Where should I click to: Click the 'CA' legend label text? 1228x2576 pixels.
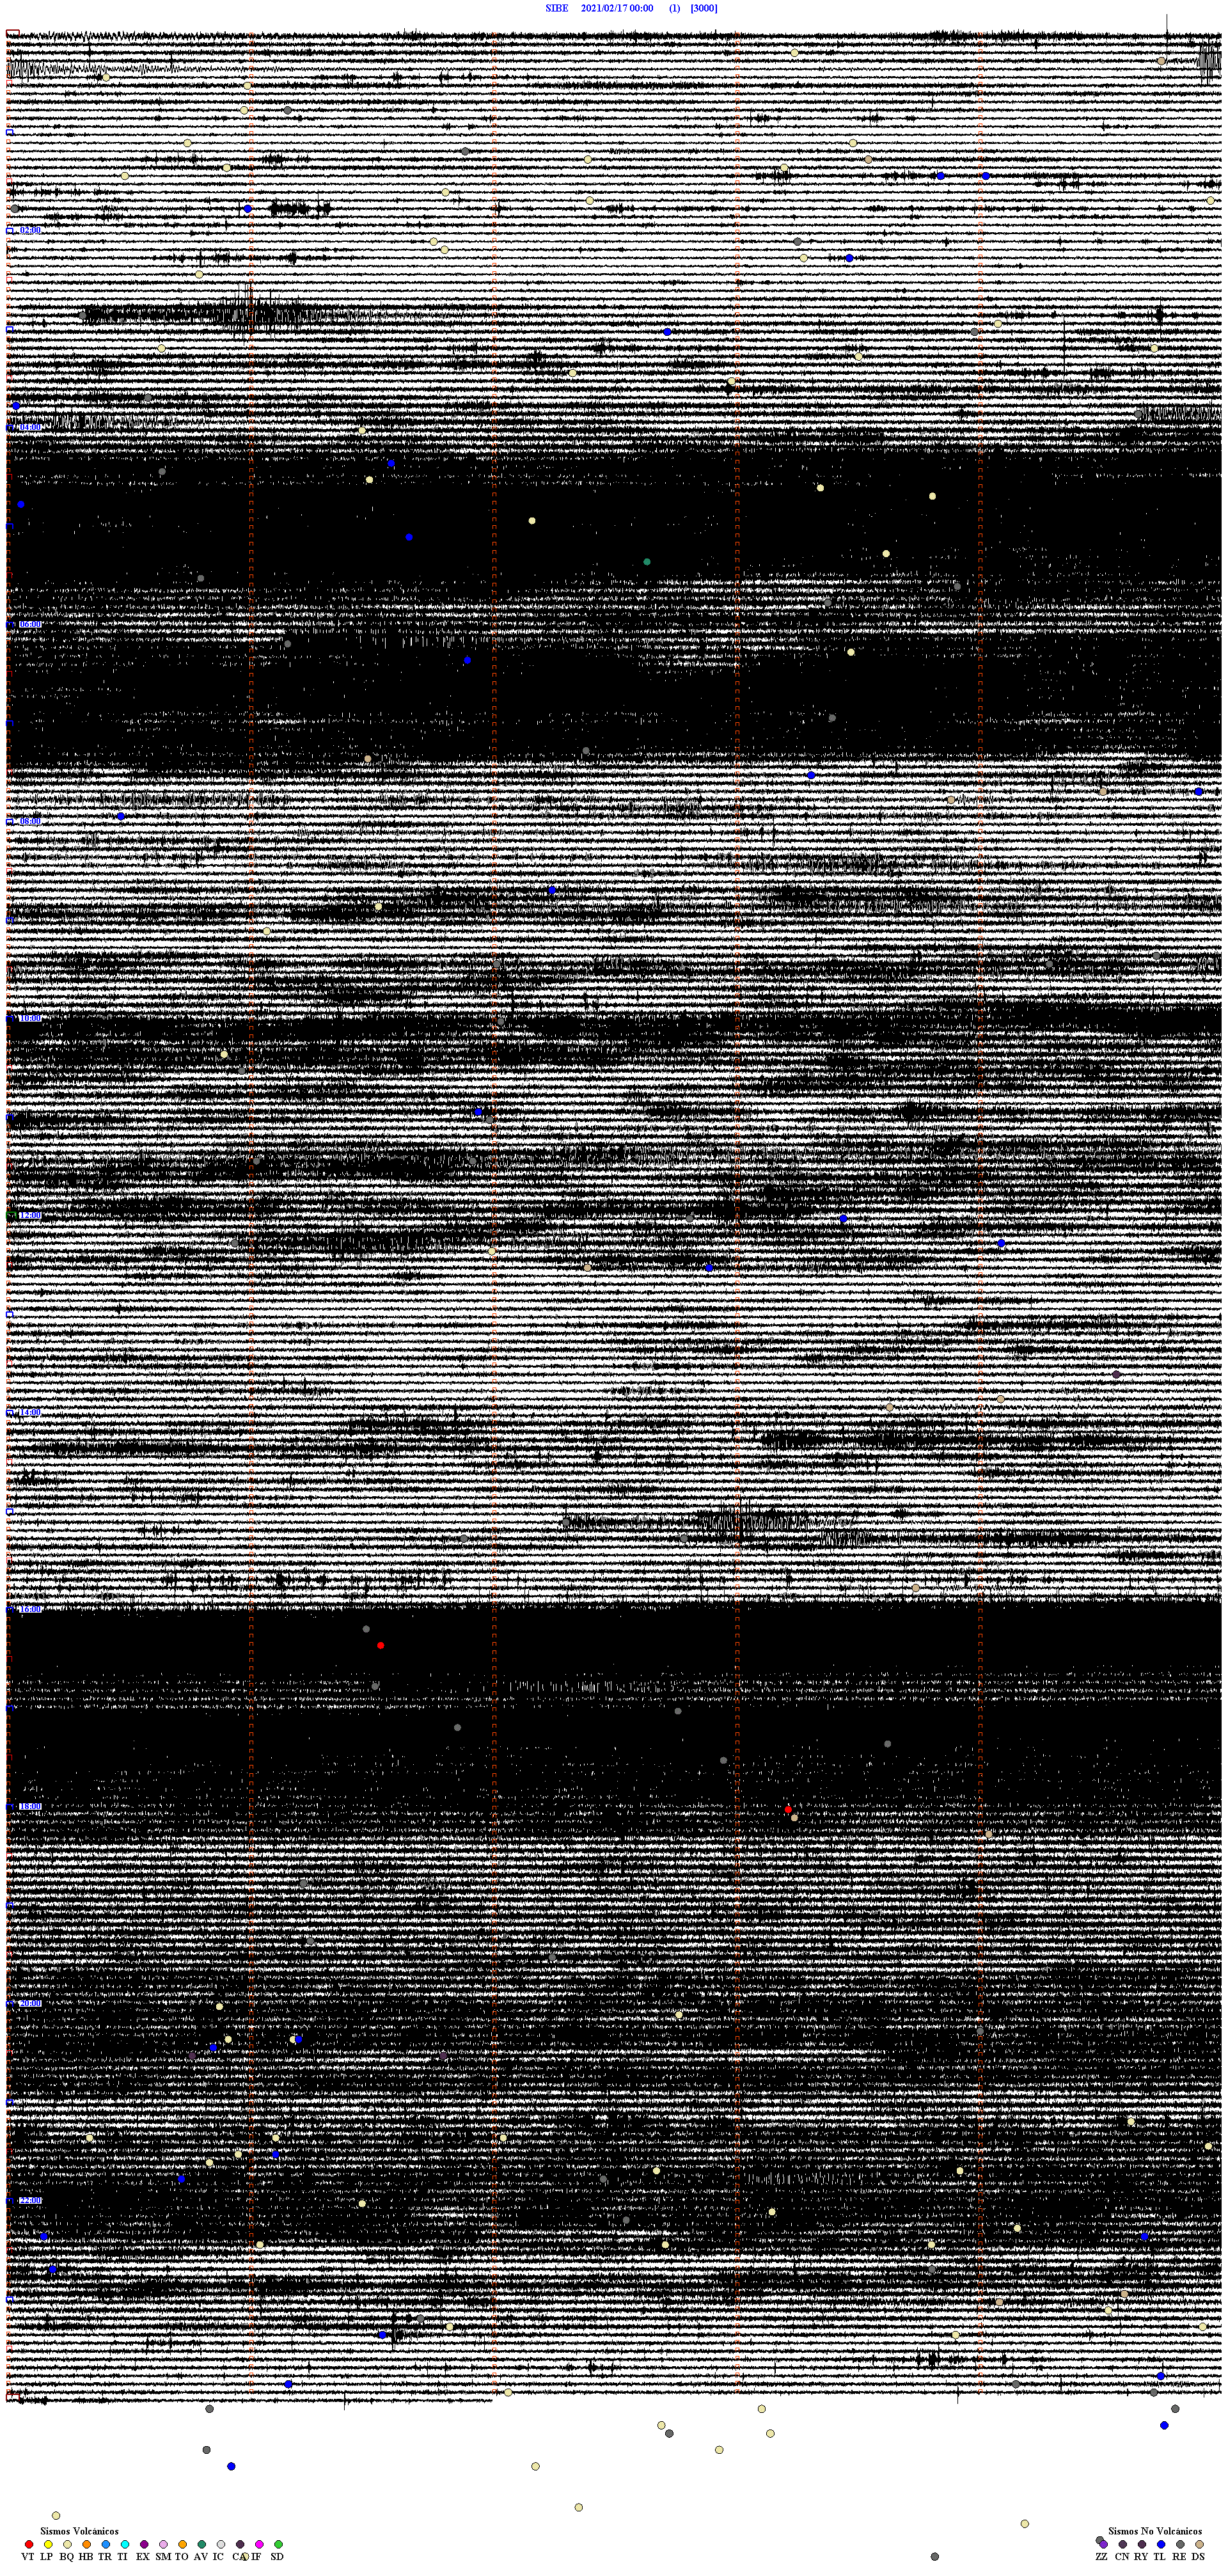(x=239, y=2557)
